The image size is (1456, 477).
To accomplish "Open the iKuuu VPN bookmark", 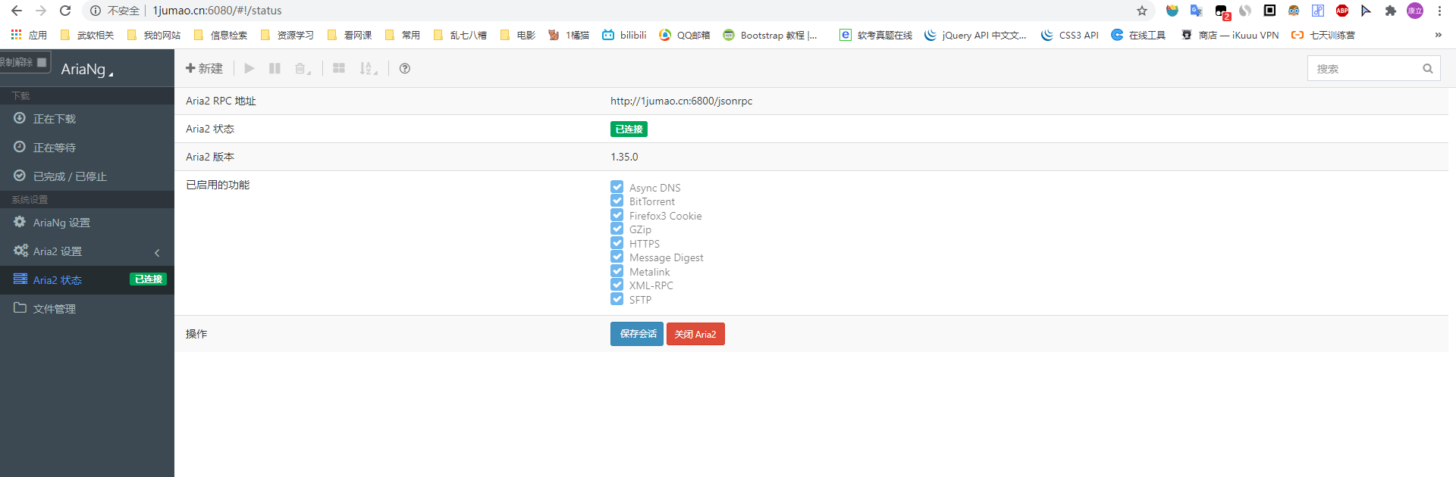I will point(1230,35).
